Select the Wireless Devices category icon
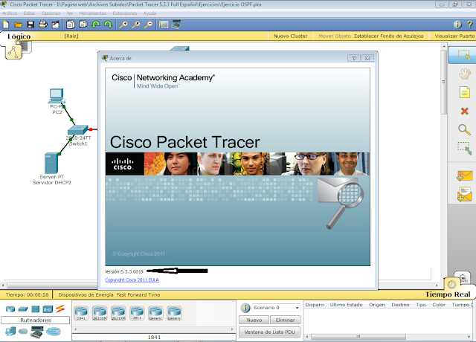Image resolution: width=476 pixels, height=342 pixels. pyautogui.click(x=48, y=309)
